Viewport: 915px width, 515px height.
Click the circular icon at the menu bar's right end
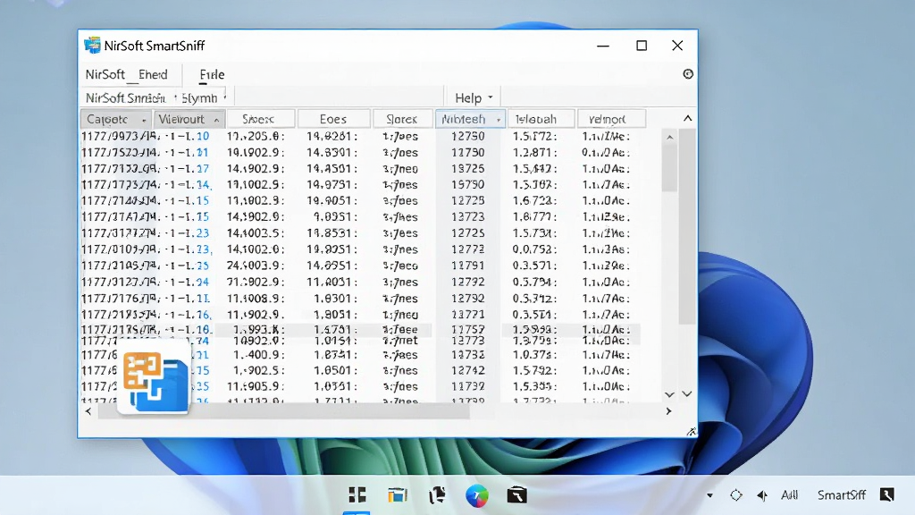(688, 74)
